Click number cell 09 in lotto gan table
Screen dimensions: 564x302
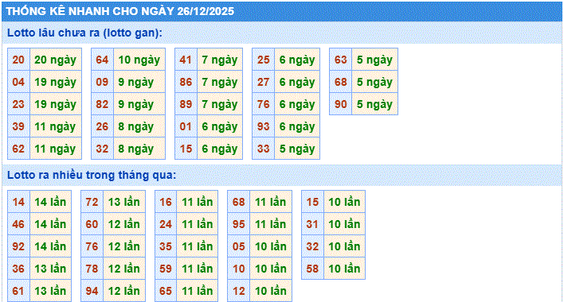tap(102, 82)
